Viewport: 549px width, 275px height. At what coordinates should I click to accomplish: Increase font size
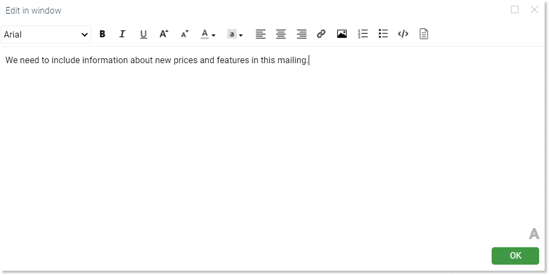(x=164, y=34)
